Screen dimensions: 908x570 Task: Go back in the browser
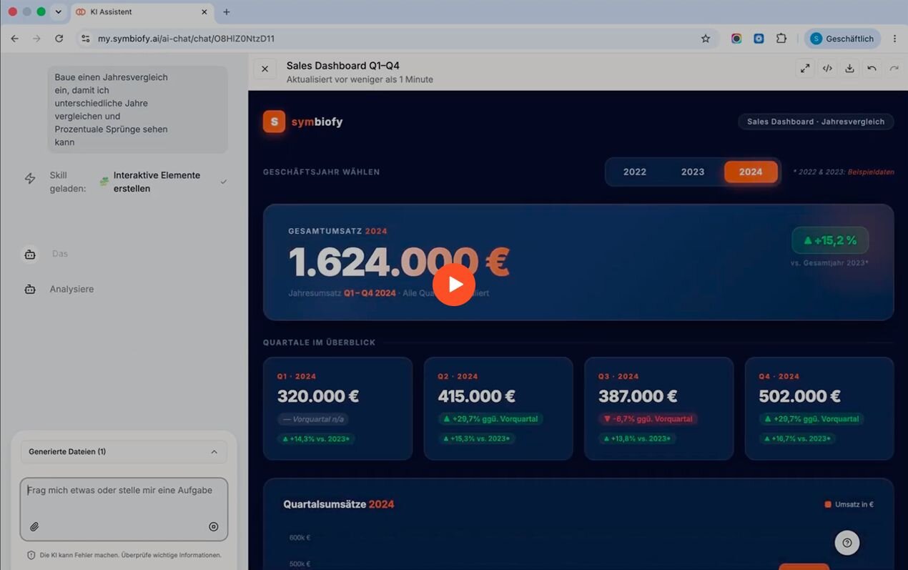coord(14,39)
